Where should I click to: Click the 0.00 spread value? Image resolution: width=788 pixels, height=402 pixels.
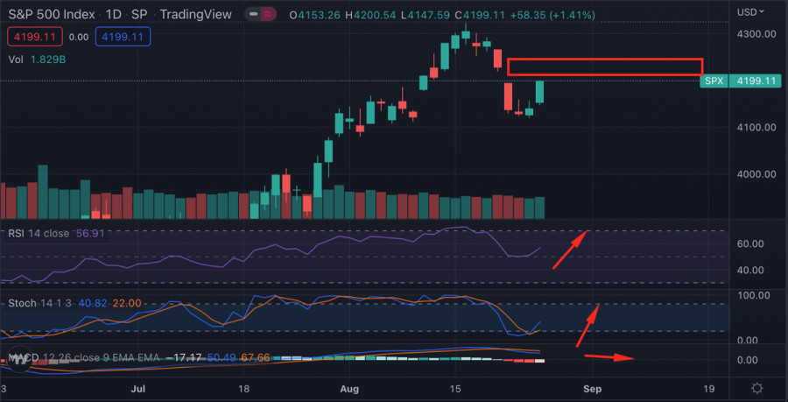click(79, 37)
